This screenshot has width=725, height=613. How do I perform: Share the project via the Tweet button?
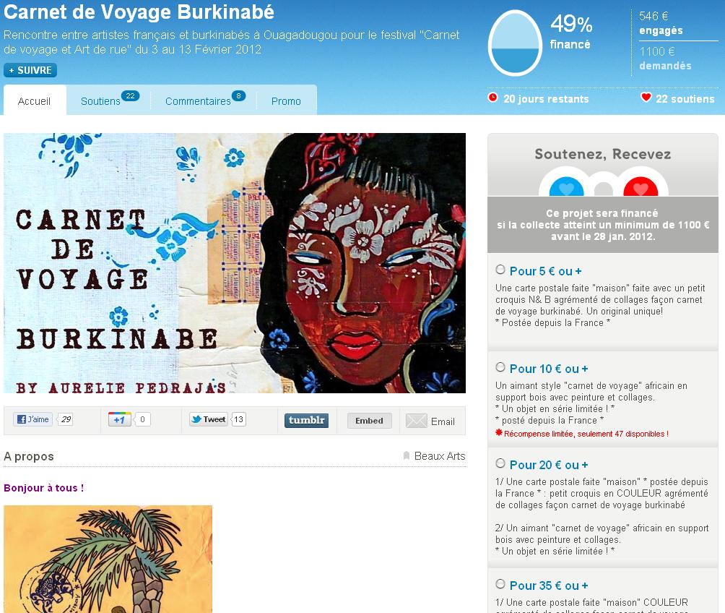(209, 419)
